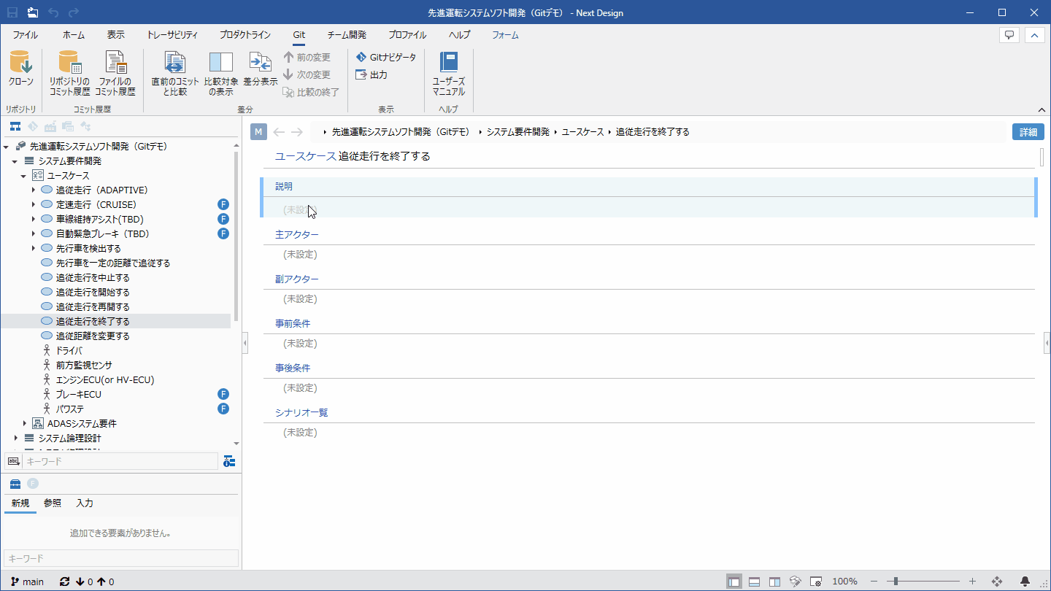Screen dimensions: 1051x591
Task: Toggle vertical split layout in status bar
Action: coord(775,582)
